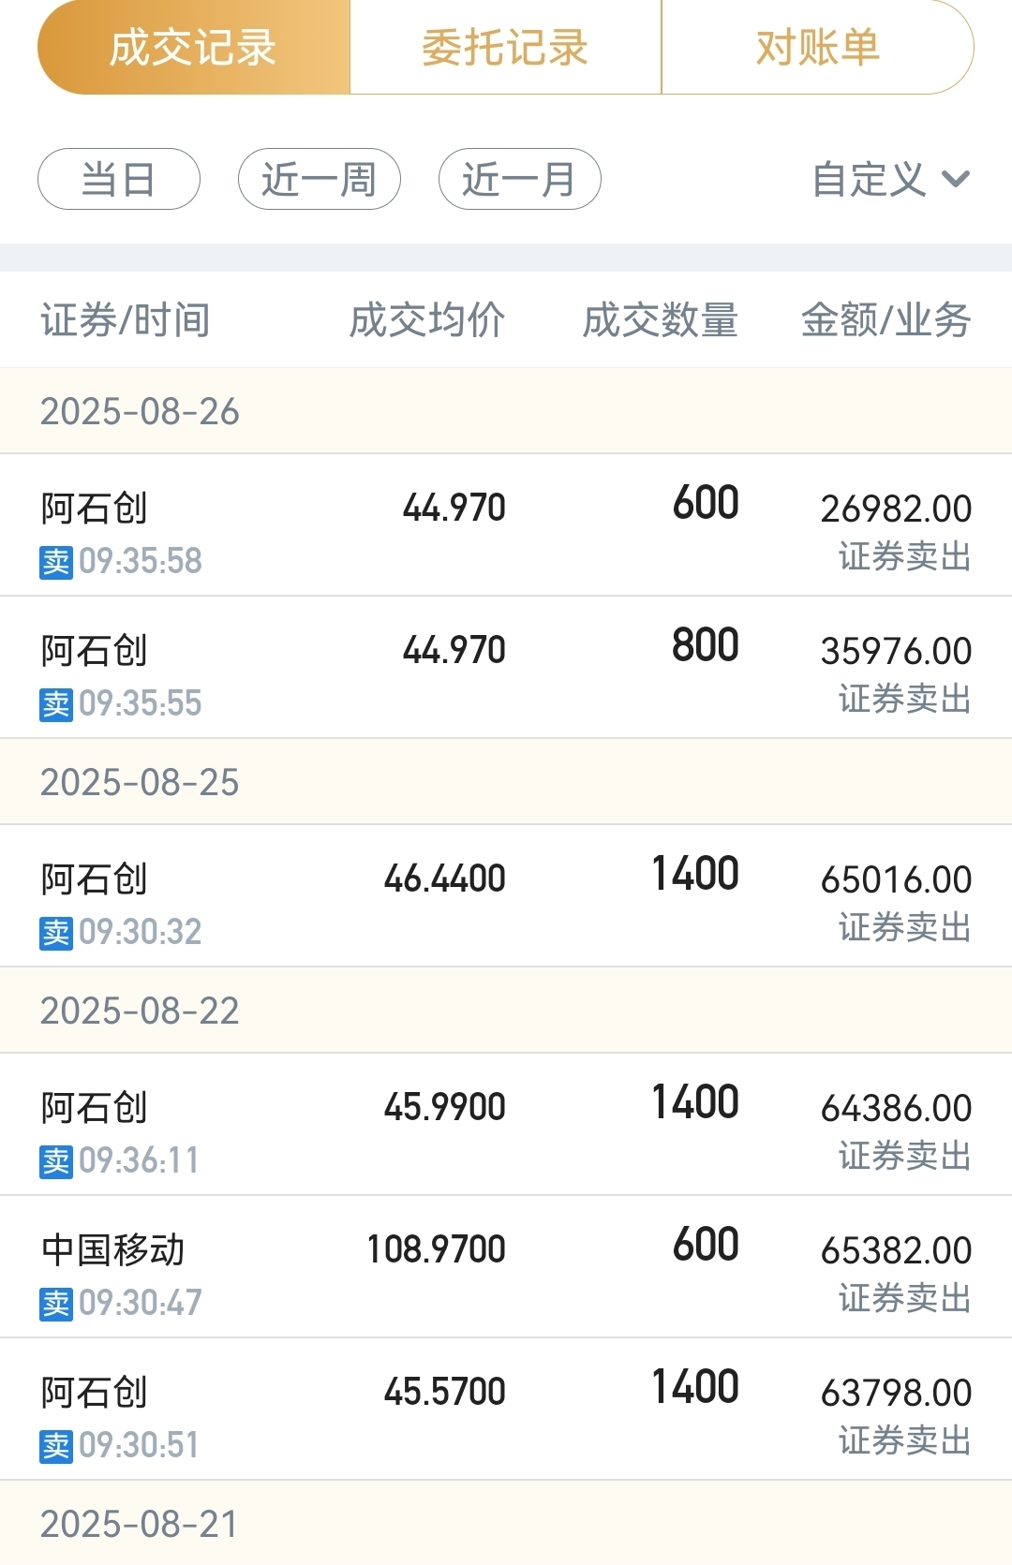This screenshot has width=1012, height=1565.
Task: Switch to the 委托记录 tab
Action: [506, 47]
